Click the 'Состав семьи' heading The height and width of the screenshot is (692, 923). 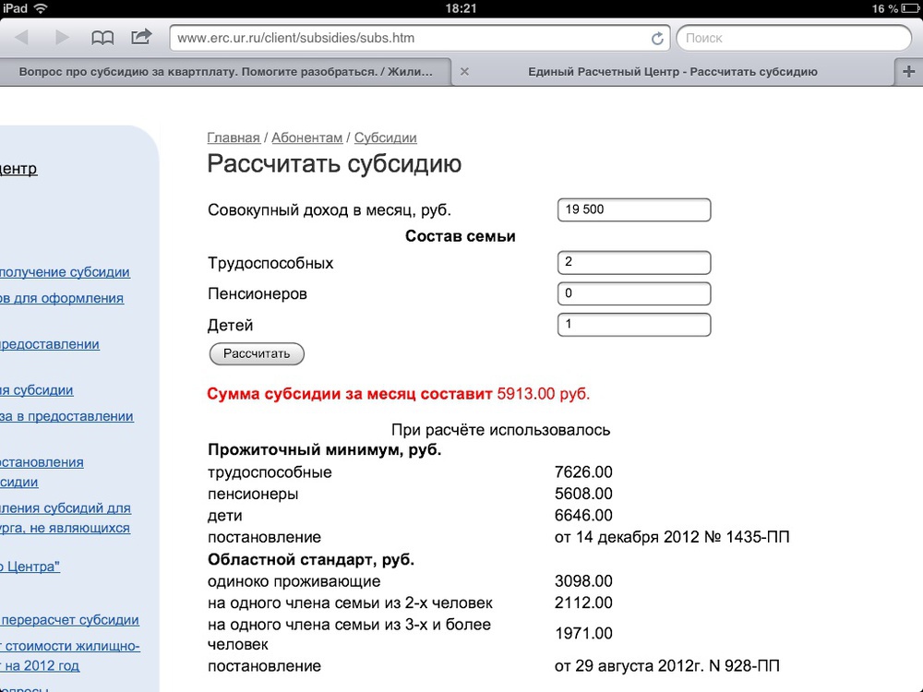click(x=461, y=236)
